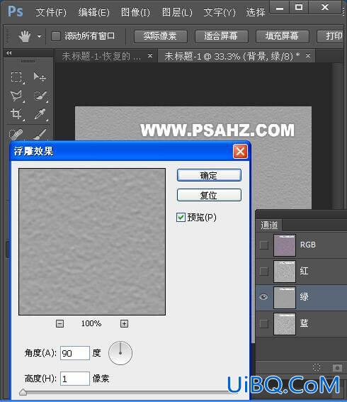
Task: Click save selection as channel icon
Action: 337,368
